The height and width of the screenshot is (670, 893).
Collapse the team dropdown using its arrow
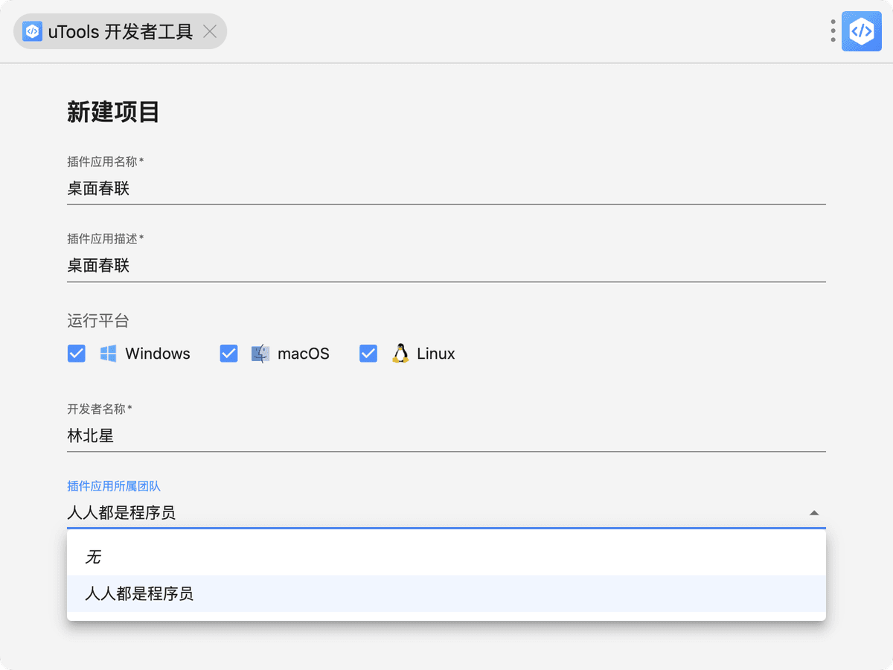814,513
